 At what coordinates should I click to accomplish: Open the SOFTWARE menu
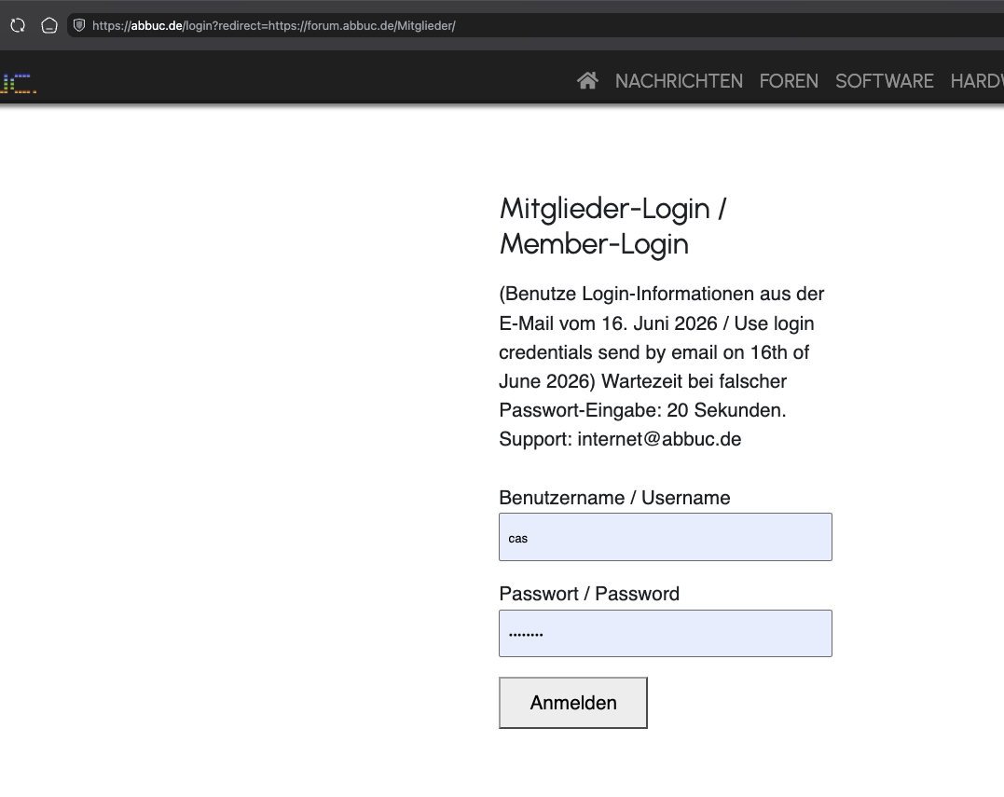click(x=885, y=81)
